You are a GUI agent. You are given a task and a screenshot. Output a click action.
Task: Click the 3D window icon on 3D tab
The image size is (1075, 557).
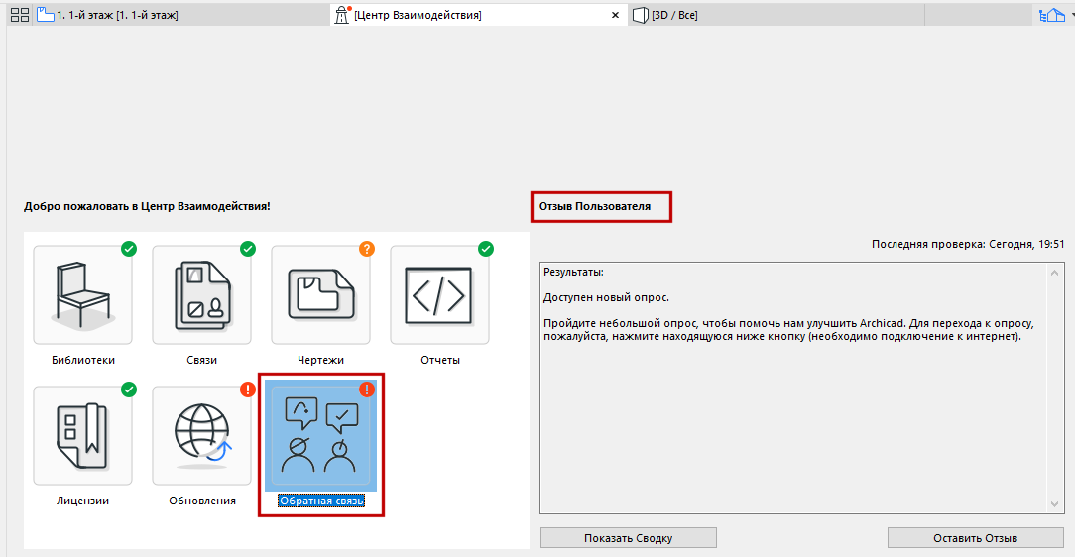[x=641, y=15]
